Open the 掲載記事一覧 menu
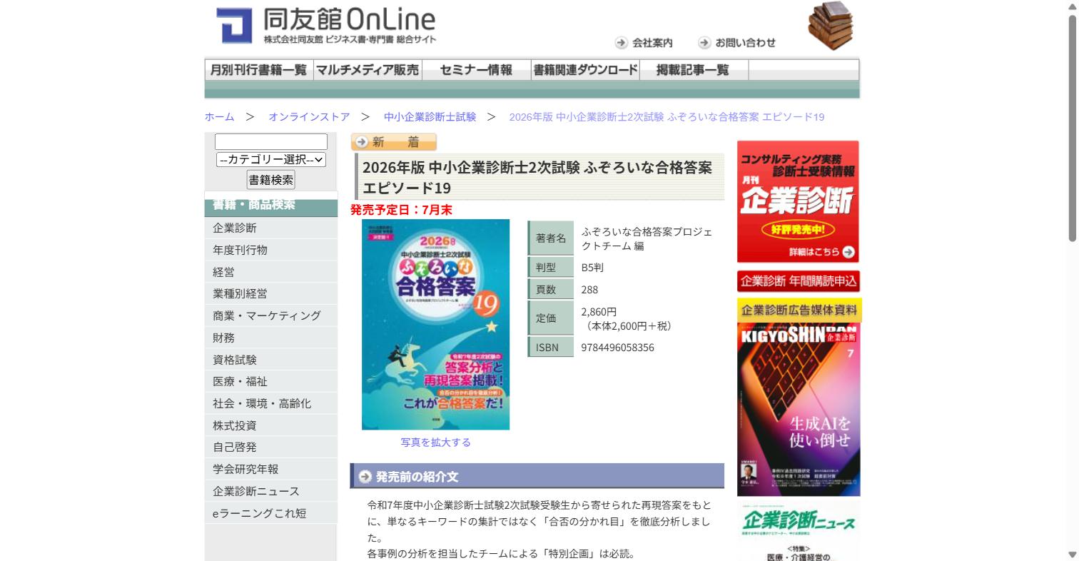 pyautogui.click(x=694, y=70)
